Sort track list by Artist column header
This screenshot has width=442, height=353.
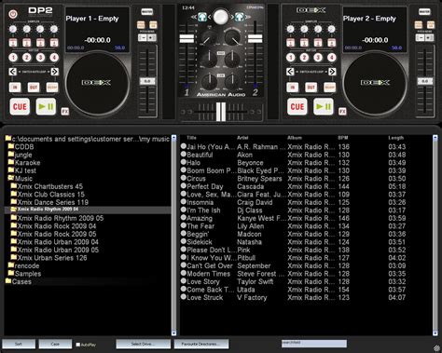[242, 138]
